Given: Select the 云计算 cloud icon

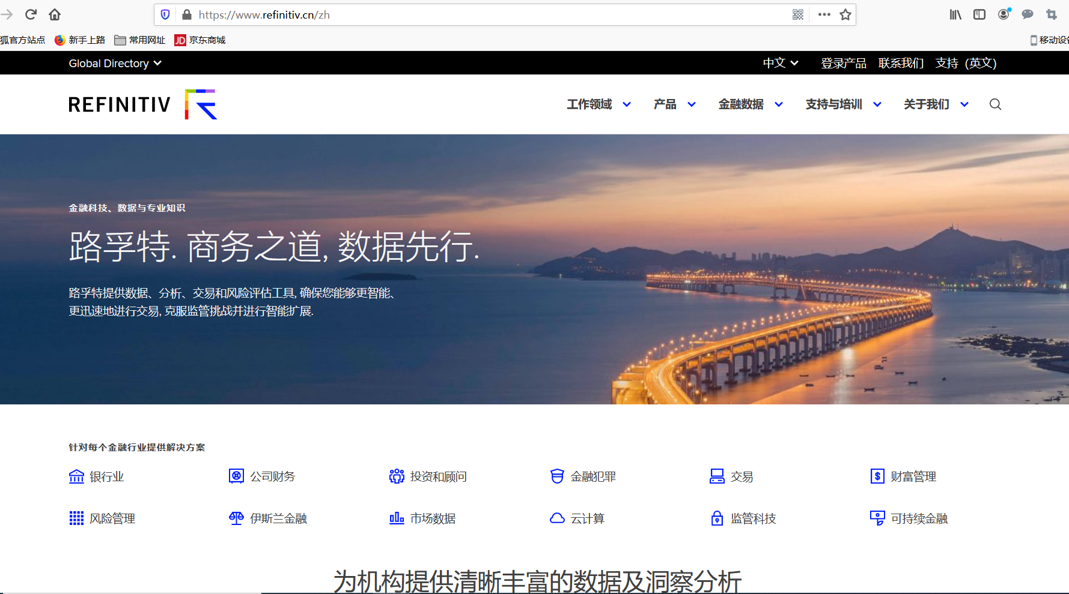Looking at the screenshot, I should point(557,518).
